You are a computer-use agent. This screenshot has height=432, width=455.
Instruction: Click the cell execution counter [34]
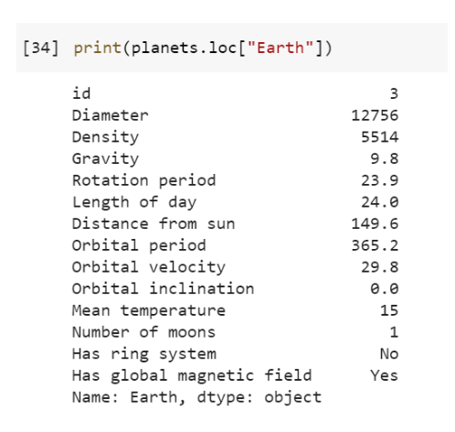point(41,49)
